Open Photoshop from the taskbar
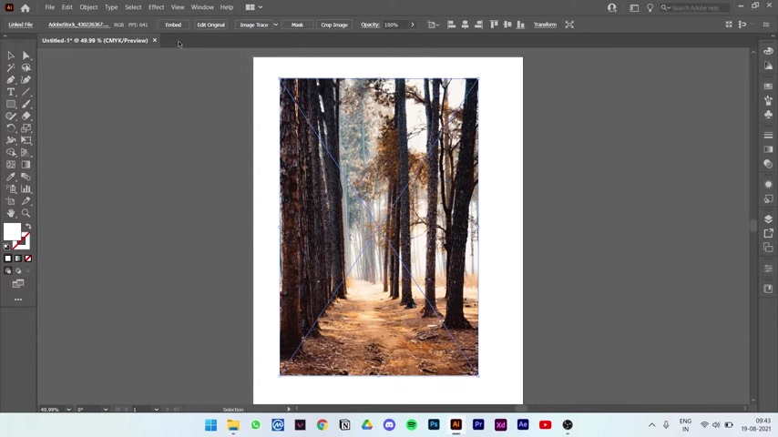778x437 pixels. [x=434, y=424]
